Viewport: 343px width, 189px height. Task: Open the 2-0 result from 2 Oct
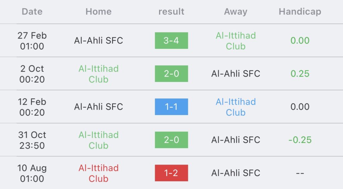[x=171, y=74]
